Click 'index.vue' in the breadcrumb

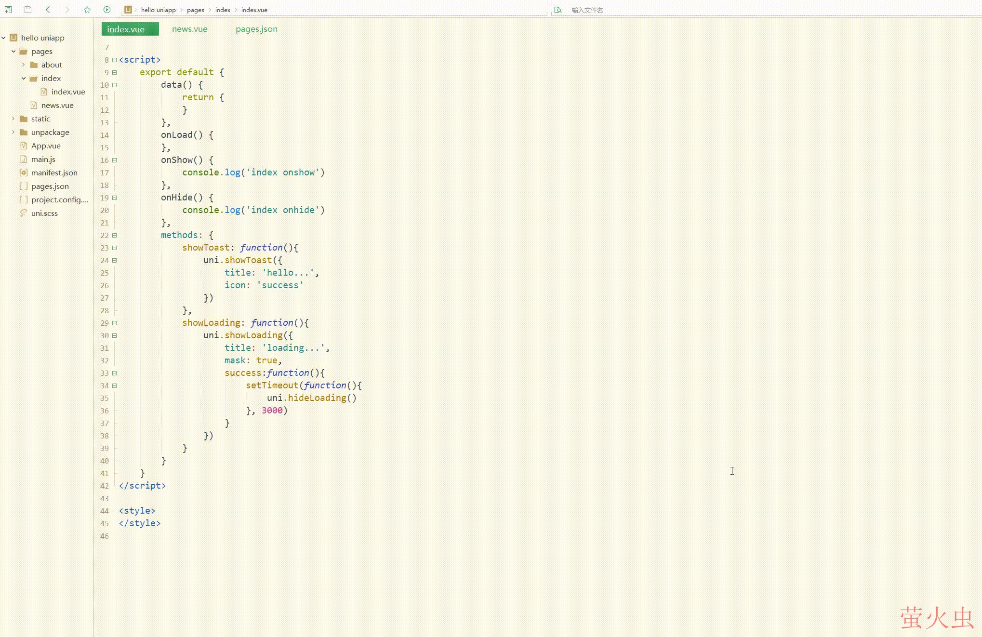254,10
